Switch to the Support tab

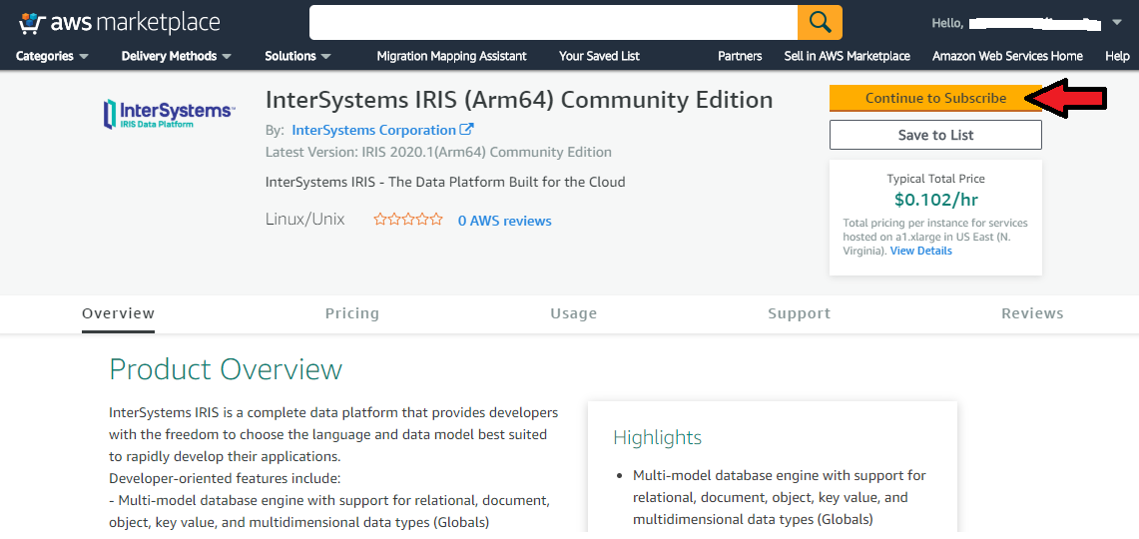coord(799,313)
